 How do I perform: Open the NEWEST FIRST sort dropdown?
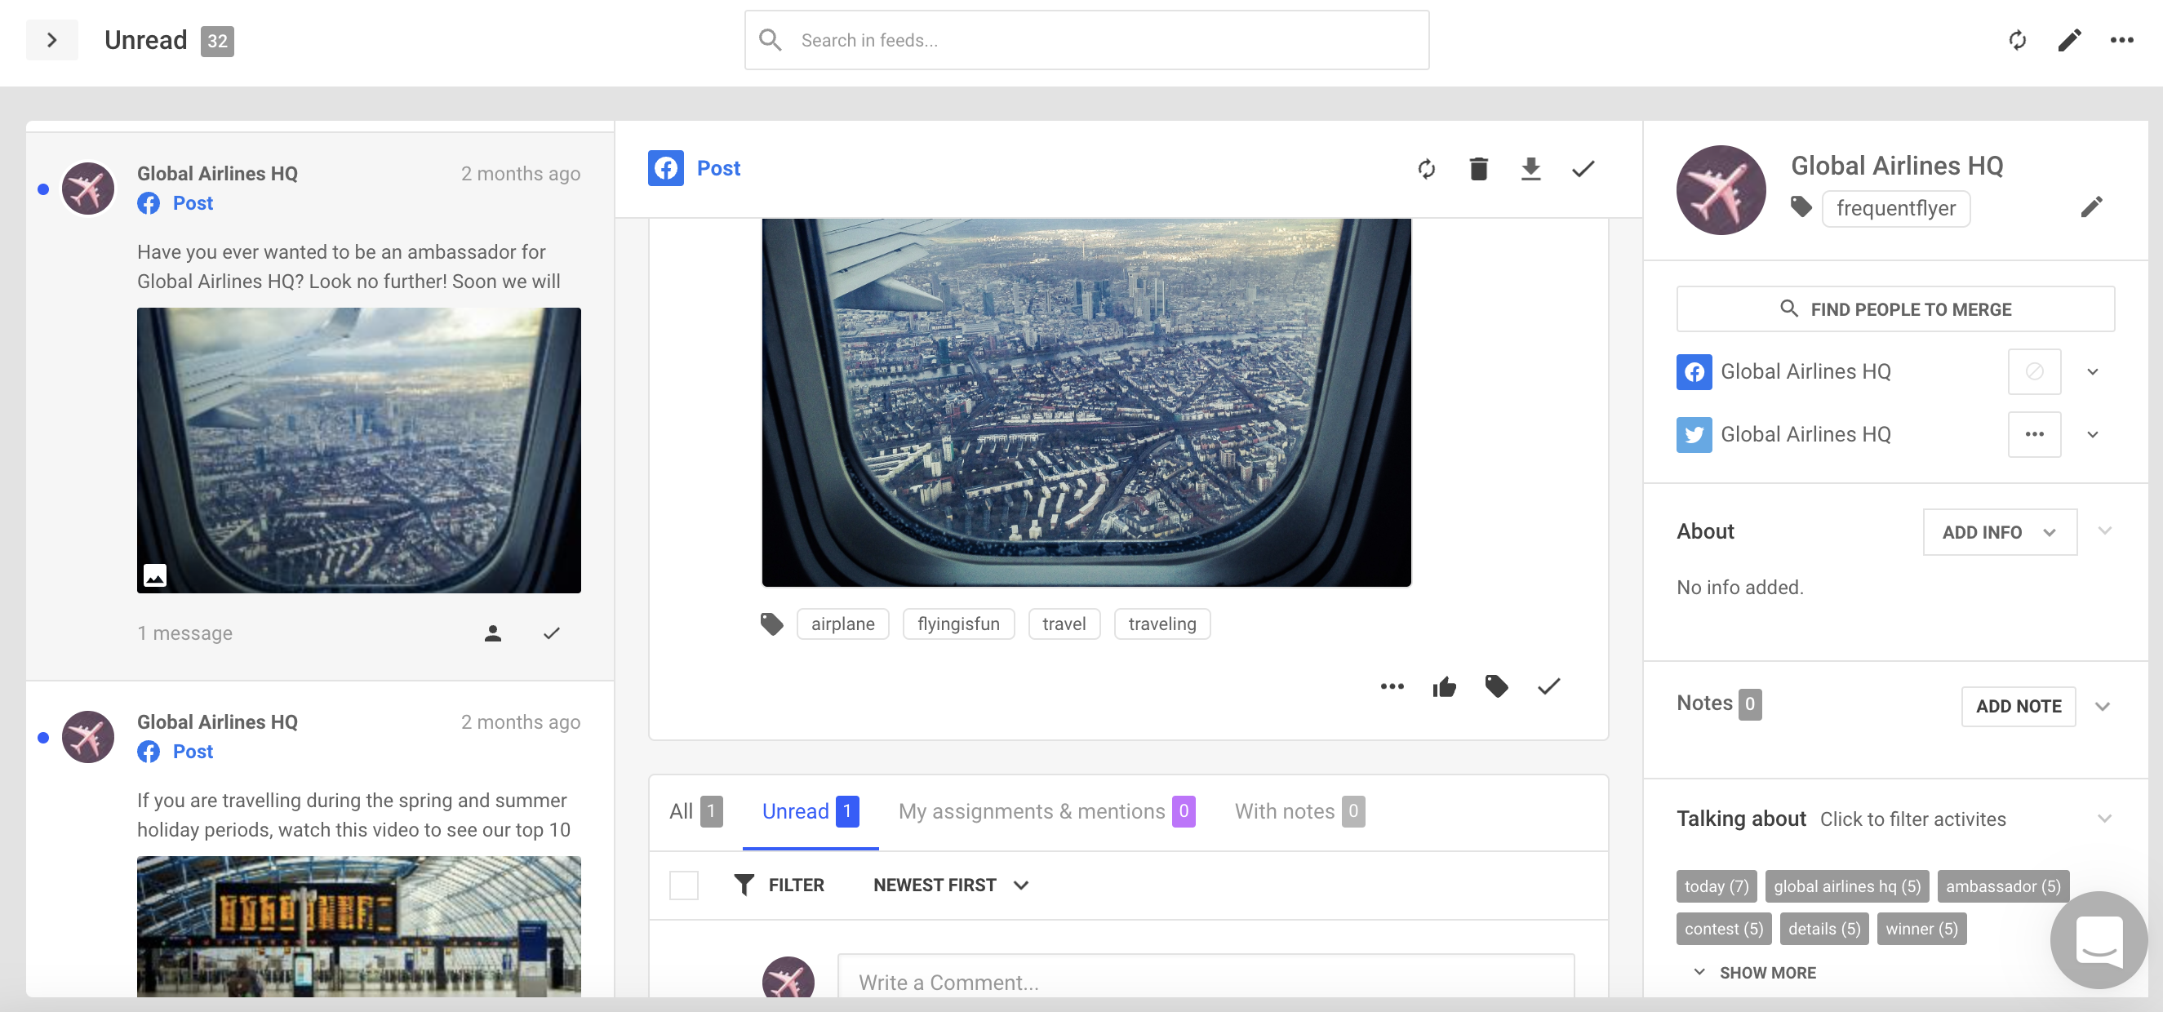951,885
